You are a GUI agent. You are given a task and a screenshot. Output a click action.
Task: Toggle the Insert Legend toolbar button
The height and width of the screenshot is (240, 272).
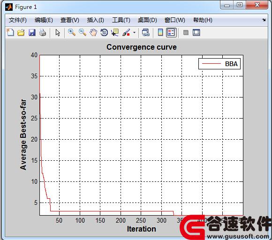[x=171, y=32]
